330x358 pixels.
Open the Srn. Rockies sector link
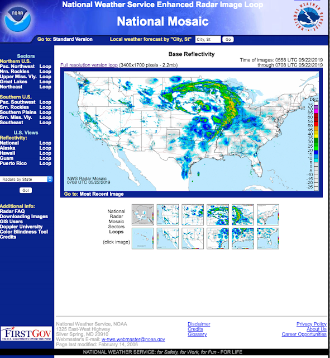[15, 107]
